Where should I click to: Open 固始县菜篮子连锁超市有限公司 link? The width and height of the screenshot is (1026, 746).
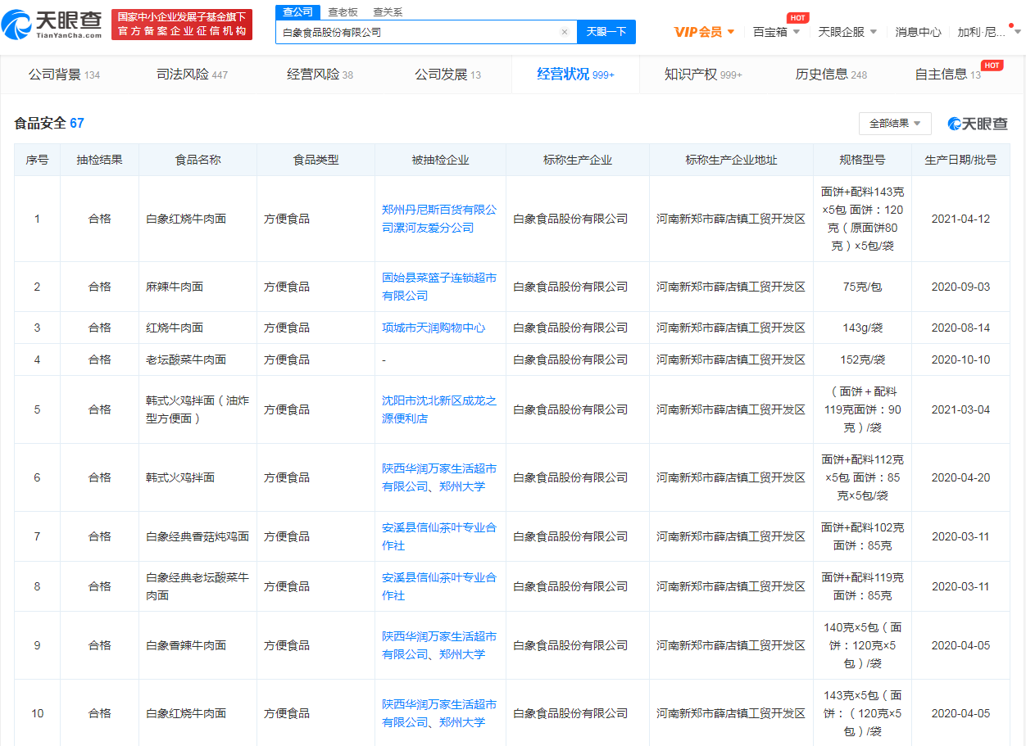[x=439, y=287]
